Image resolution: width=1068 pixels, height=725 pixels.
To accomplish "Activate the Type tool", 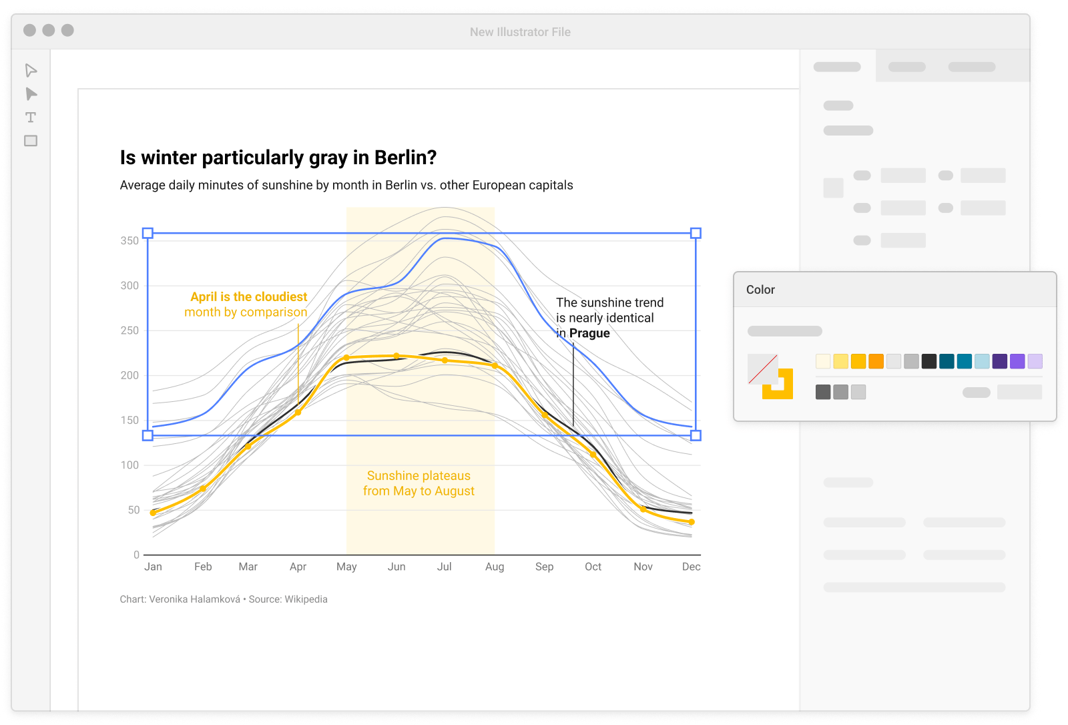I will 31,117.
